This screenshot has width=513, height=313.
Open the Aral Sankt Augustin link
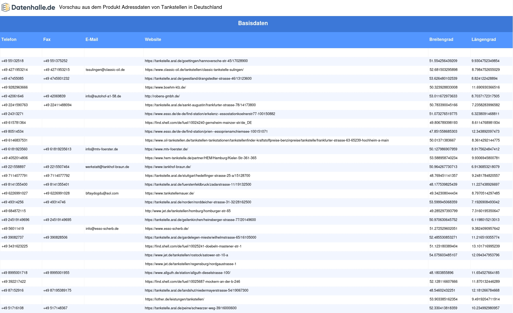click(x=200, y=105)
